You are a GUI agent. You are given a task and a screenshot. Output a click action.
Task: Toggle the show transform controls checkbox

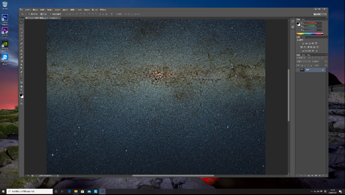point(50,14)
